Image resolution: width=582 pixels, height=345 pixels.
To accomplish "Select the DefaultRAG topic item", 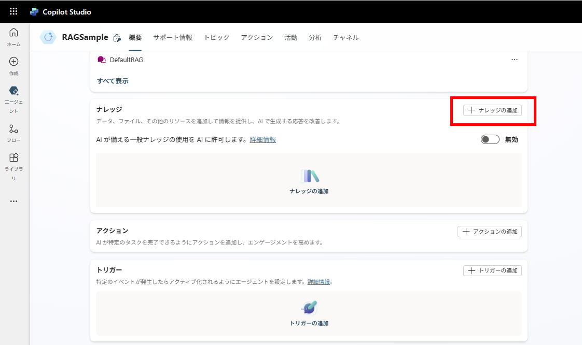I will click(x=126, y=60).
